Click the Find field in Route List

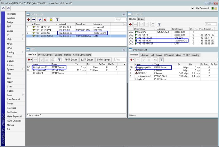pyautogui.click(x=211, y=24)
